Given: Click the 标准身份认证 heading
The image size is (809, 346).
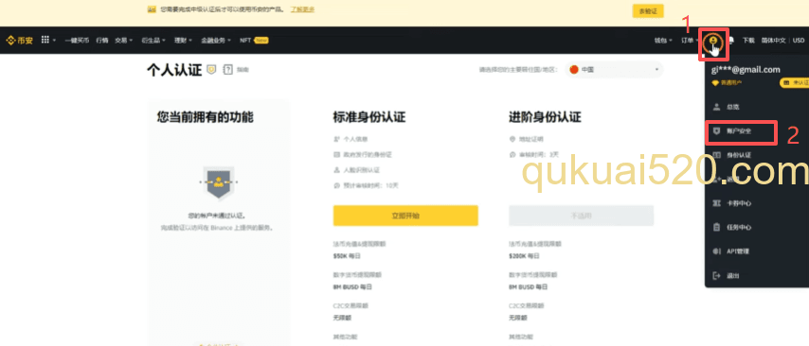Looking at the screenshot, I should click(369, 117).
